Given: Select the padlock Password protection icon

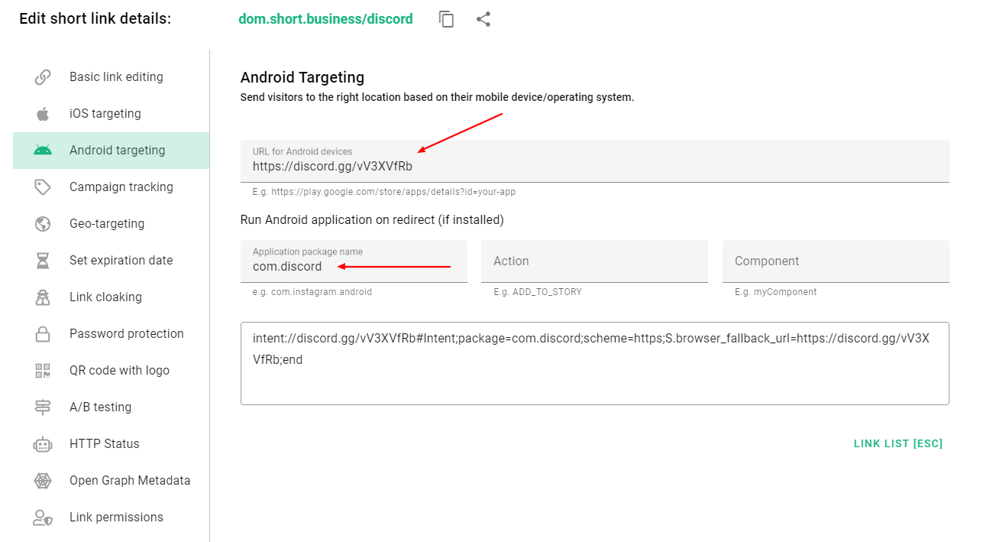Looking at the screenshot, I should click(42, 333).
